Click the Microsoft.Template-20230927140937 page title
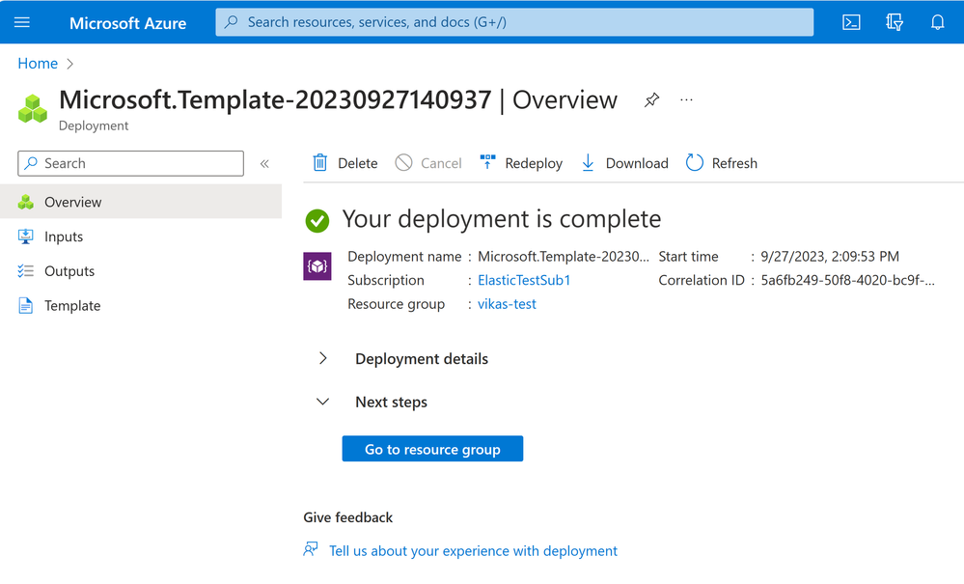964x584 pixels. point(275,99)
